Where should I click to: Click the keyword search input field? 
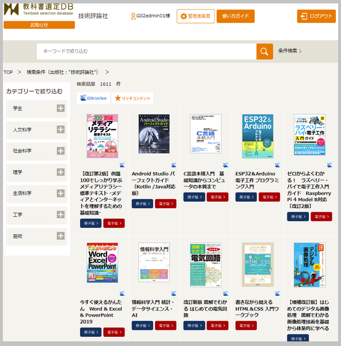[146, 51]
